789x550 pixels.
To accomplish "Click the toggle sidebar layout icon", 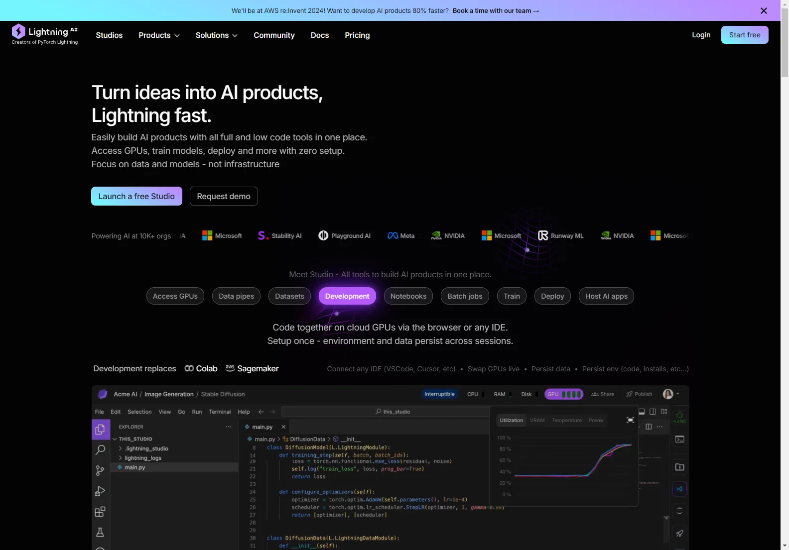I will [653, 412].
